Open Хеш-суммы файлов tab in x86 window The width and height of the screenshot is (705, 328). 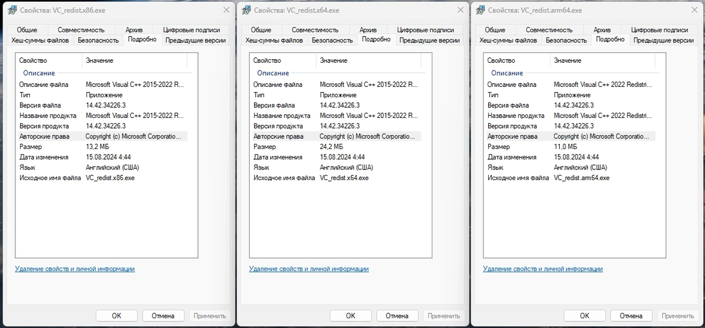pos(40,40)
